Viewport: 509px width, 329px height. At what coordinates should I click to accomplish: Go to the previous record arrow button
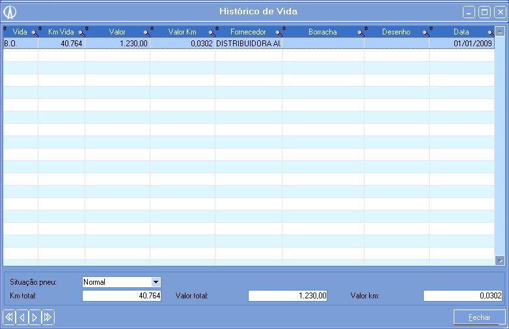click(x=22, y=317)
